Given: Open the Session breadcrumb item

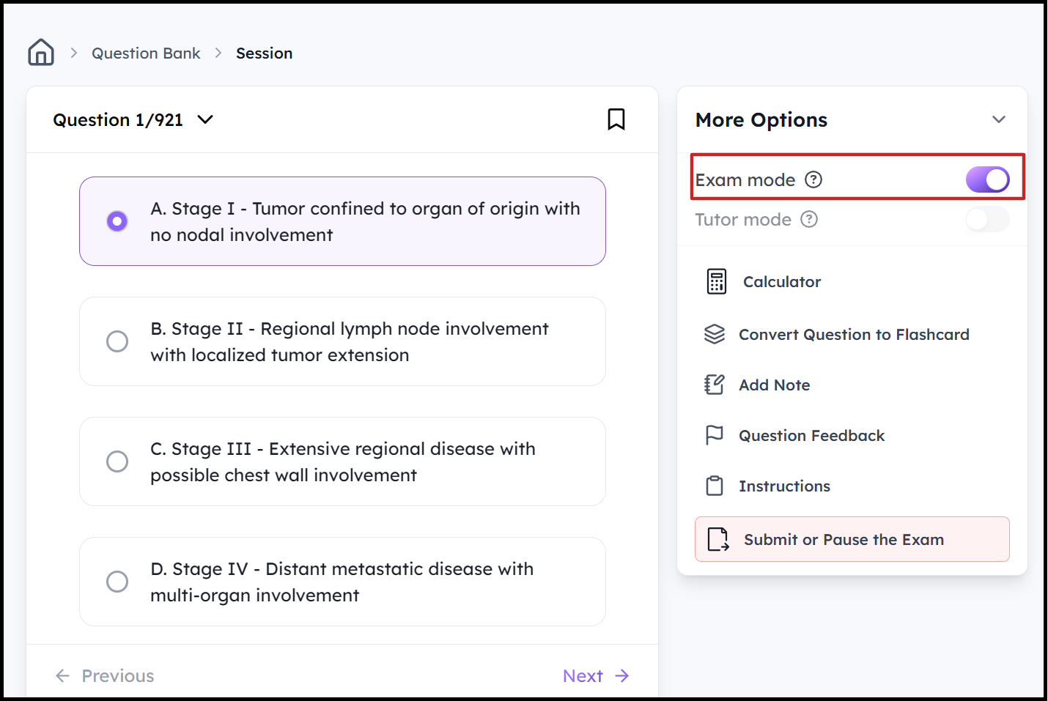Looking at the screenshot, I should 264,53.
